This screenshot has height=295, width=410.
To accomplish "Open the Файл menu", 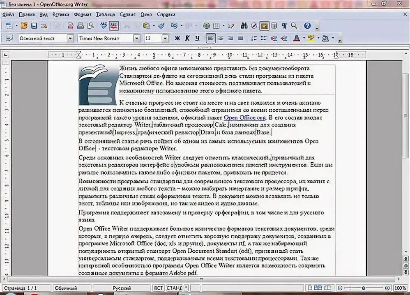I will click(x=8, y=15).
